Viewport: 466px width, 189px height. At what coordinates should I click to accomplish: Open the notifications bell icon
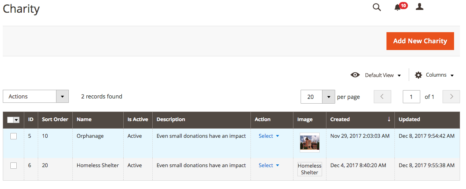click(397, 8)
